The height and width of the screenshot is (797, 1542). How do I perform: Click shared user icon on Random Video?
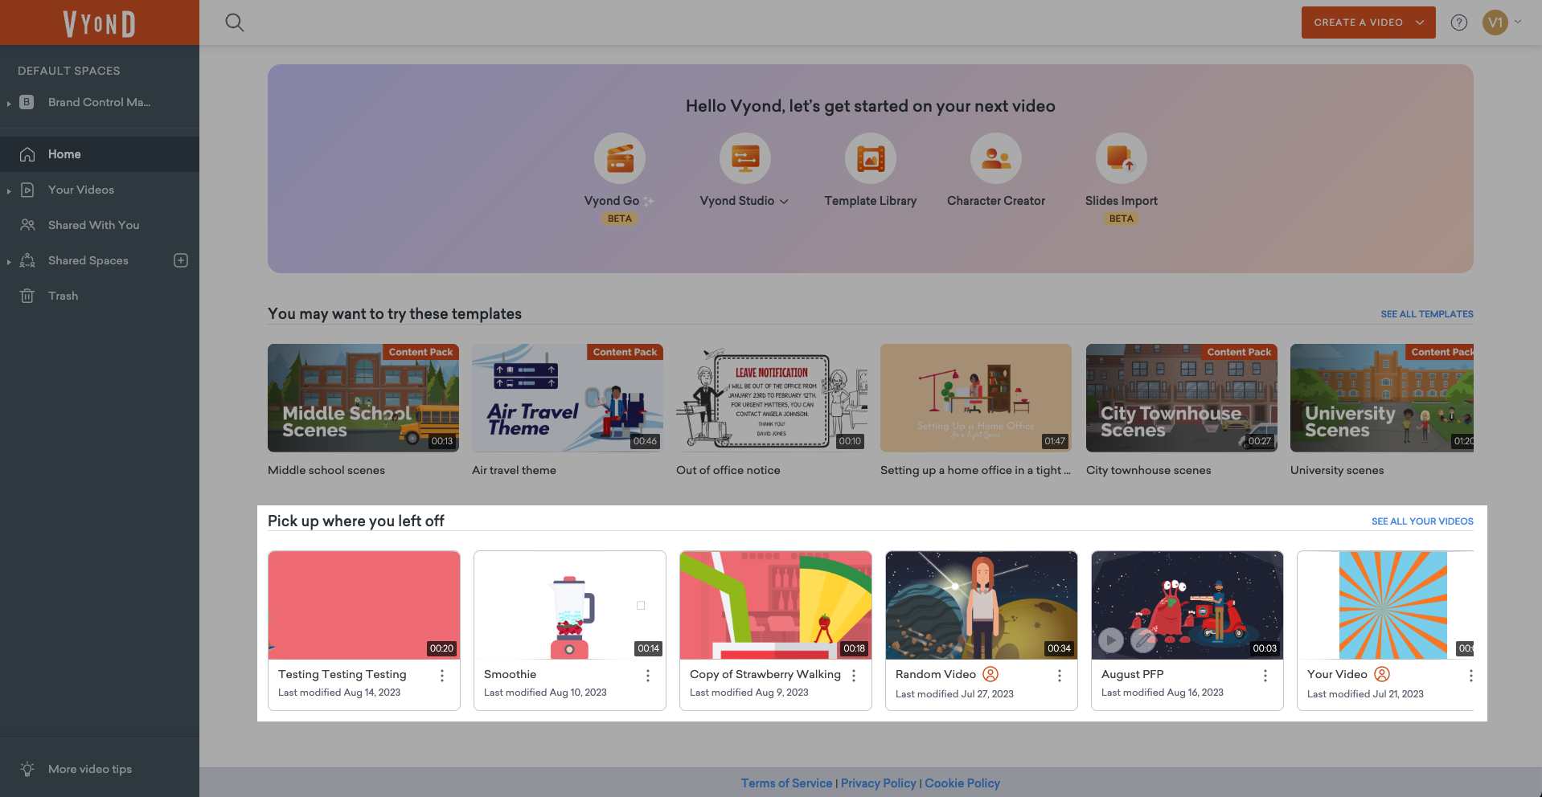point(990,674)
